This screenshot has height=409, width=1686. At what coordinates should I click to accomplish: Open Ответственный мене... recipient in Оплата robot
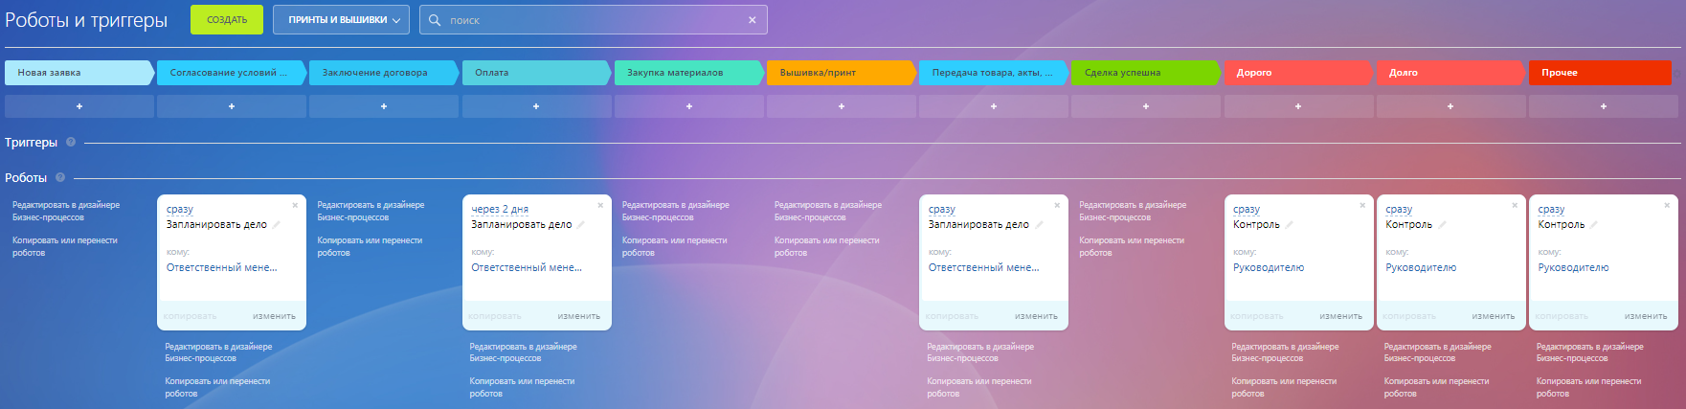tap(527, 268)
